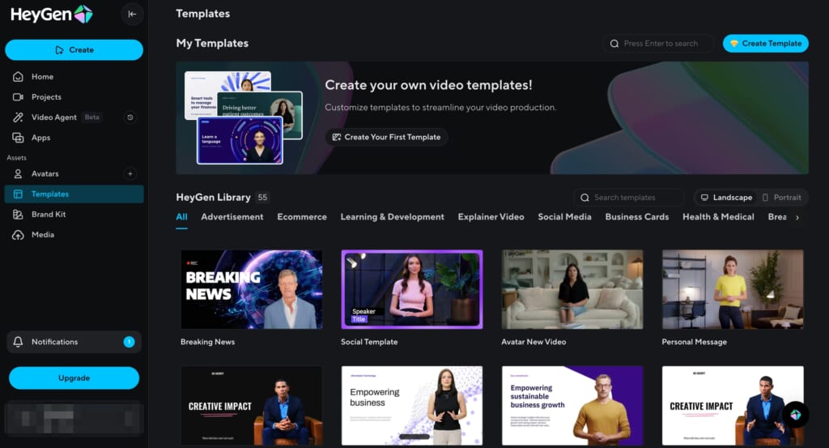Click the Video Agent history clock icon
The image size is (829, 448).
pos(130,117)
